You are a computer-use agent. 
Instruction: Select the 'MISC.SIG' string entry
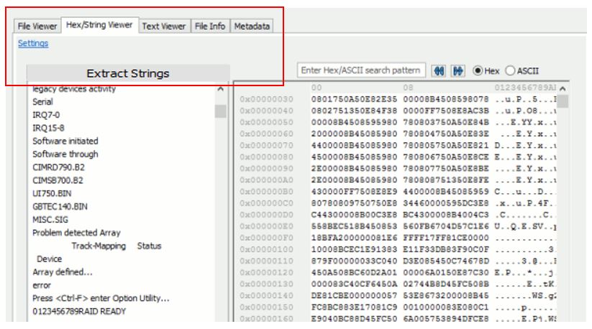pos(50,220)
